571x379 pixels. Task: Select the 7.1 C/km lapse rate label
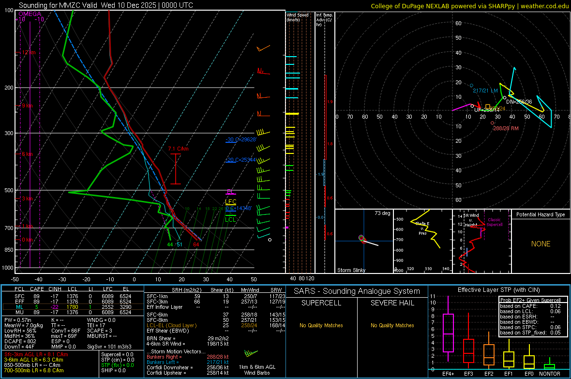click(x=179, y=149)
